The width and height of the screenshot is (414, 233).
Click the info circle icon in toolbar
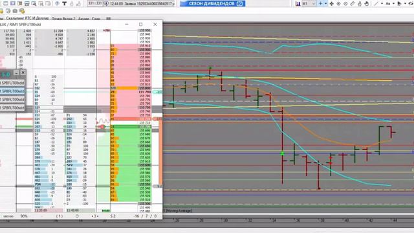click(x=57, y=3)
